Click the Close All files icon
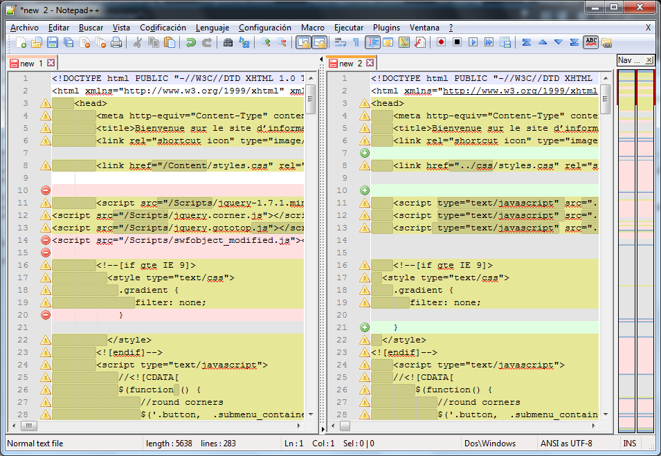661x456 pixels. click(100, 43)
